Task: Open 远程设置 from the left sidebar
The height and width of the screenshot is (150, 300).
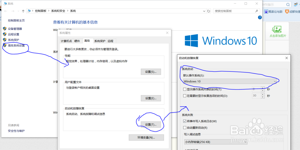Action: point(13,34)
